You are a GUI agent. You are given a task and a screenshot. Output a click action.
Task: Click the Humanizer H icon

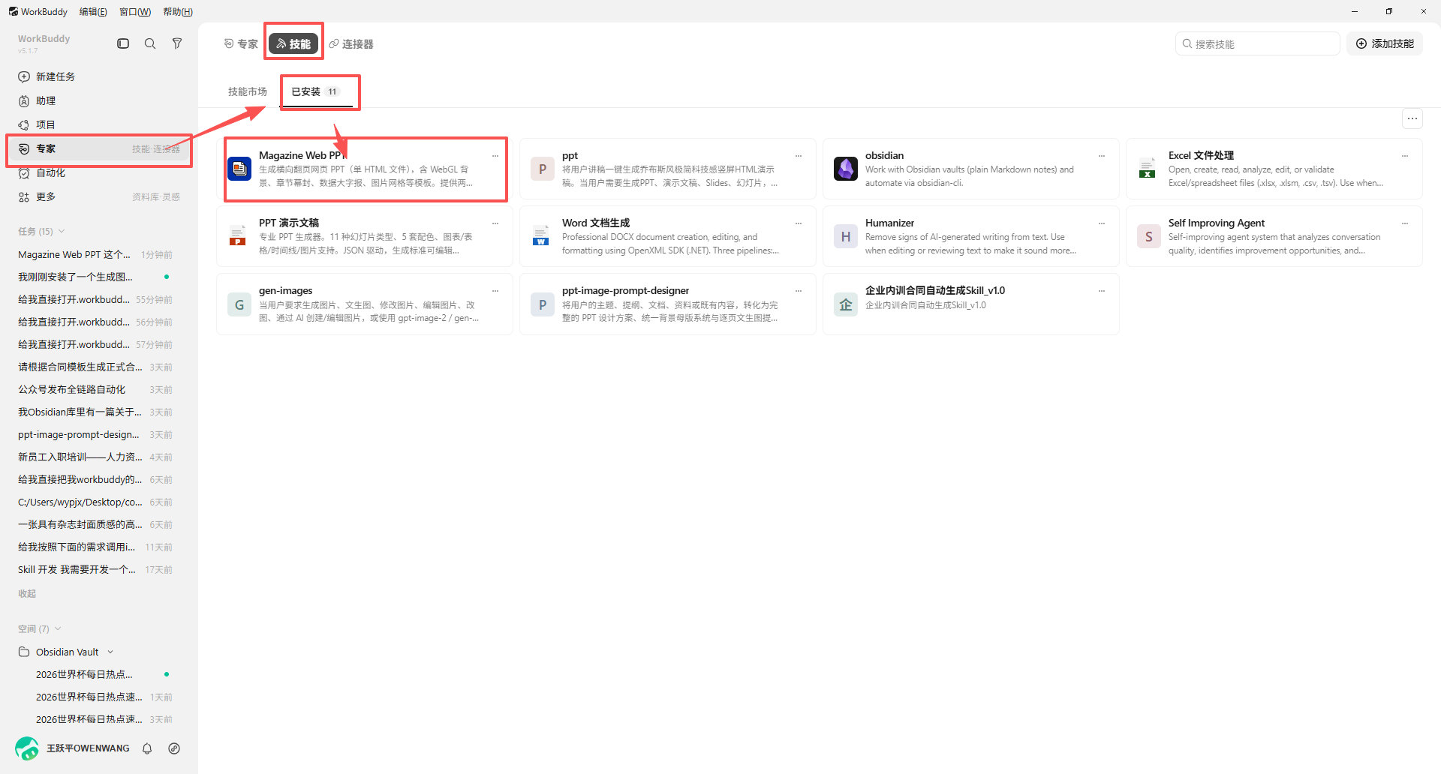tap(846, 236)
